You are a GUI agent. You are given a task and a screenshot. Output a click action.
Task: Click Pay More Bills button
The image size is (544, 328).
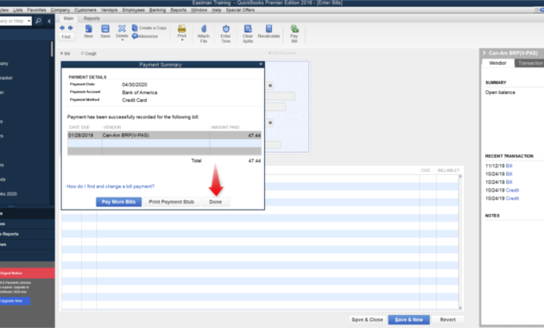pos(118,202)
